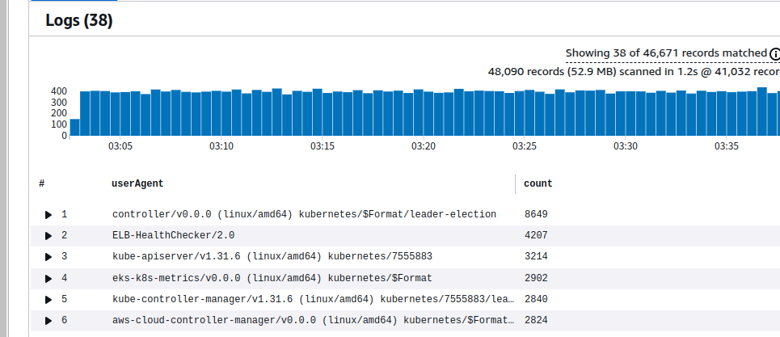This screenshot has height=337, width=780.
Task: Click the count column header
Action: pyautogui.click(x=538, y=183)
